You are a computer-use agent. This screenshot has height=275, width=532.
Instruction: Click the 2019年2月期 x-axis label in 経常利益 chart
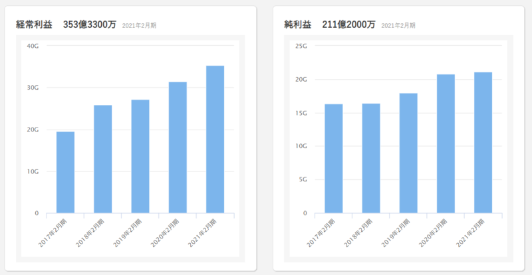pyautogui.click(x=127, y=232)
